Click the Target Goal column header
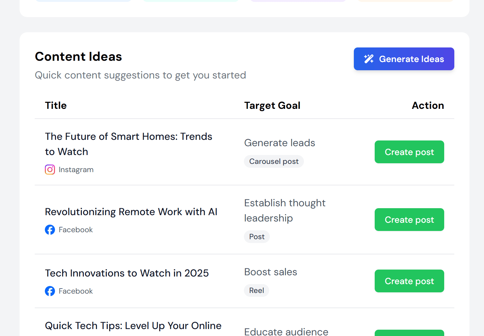 tap(272, 105)
